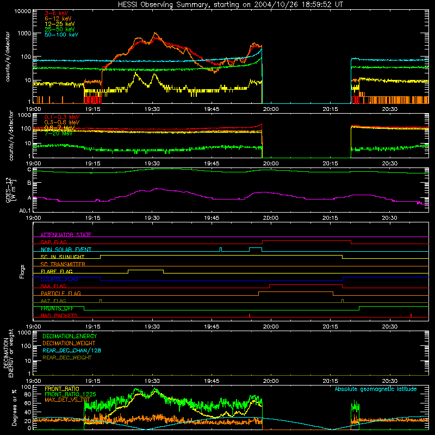Select the AAZ_FLAG label
Screen dimensions: 435x435
pos(53,301)
